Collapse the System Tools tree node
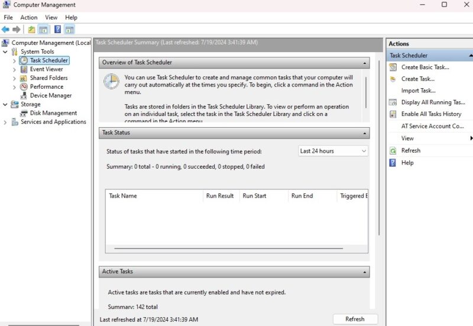Image resolution: width=473 pixels, height=326 pixels. pyautogui.click(x=5, y=51)
